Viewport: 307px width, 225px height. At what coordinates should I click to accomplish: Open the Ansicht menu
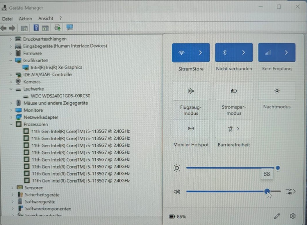pyautogui.click(x=46, y=19)
